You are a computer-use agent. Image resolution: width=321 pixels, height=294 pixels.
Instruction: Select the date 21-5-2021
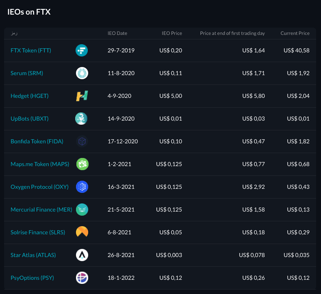[121, 209]
